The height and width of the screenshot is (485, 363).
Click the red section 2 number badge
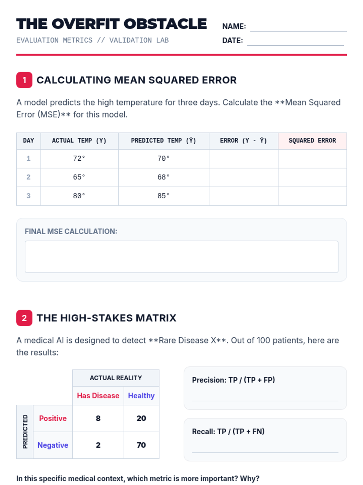tap(24, 318)
